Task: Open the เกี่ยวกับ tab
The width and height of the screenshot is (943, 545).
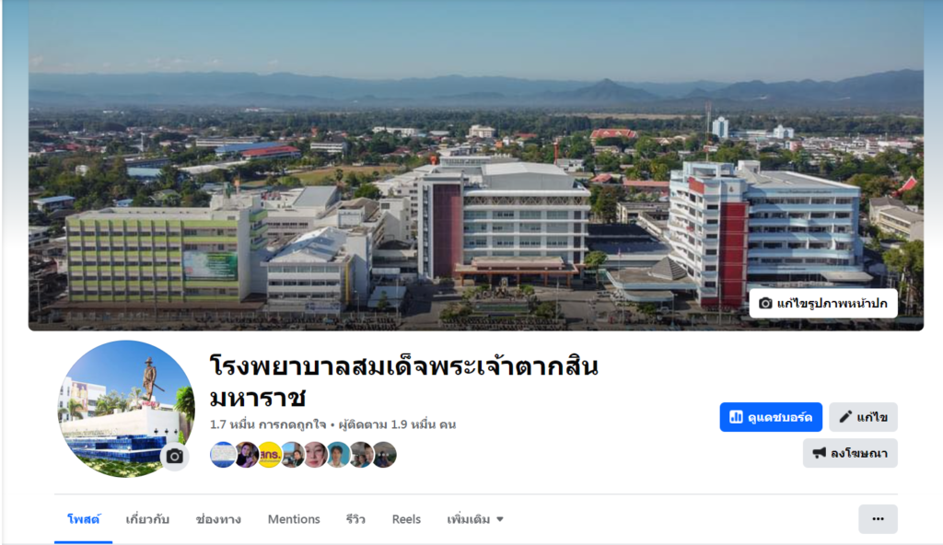Action: [x=147, y=519]
